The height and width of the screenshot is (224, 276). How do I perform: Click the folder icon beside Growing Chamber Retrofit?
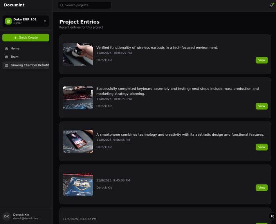click(7, 65)
